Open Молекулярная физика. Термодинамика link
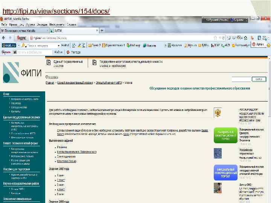Image resolution: width=271 pixels, height=203 pixels. tap(76, 152)
